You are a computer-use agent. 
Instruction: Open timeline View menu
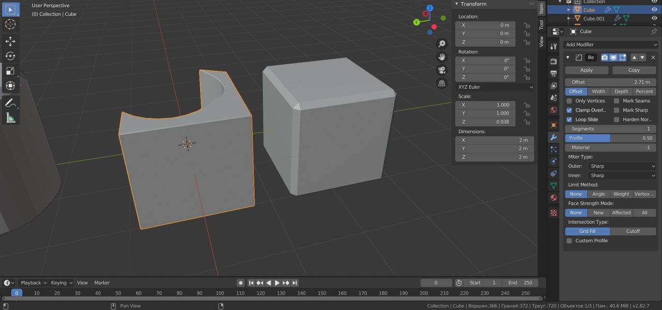[82, 283]
